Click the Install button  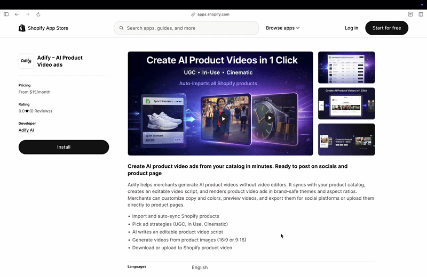(x=64, y=147)
